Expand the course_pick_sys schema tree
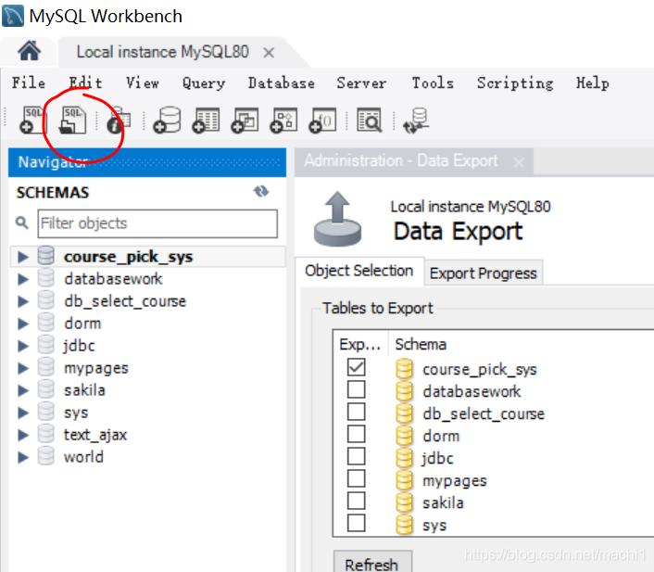Viewport: 654px width, 572px height. pos(23,257)
